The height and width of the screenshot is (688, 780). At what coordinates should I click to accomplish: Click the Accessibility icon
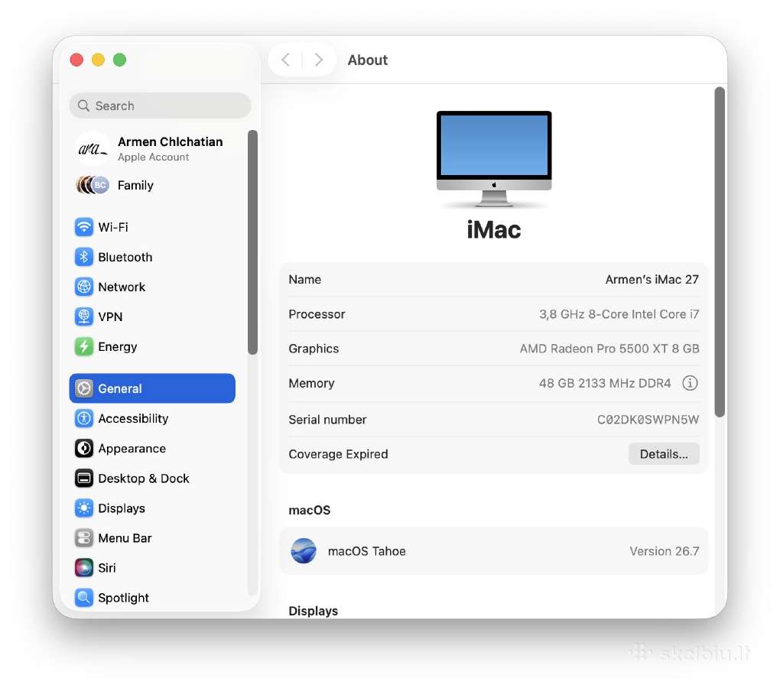[83, 419]
